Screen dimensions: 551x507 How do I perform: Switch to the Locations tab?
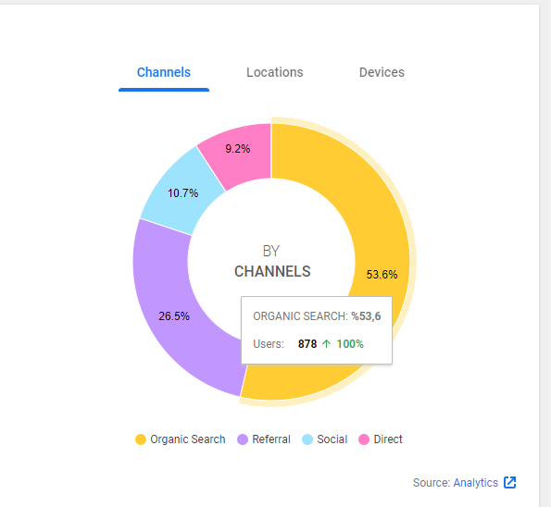tap(274, 72)
